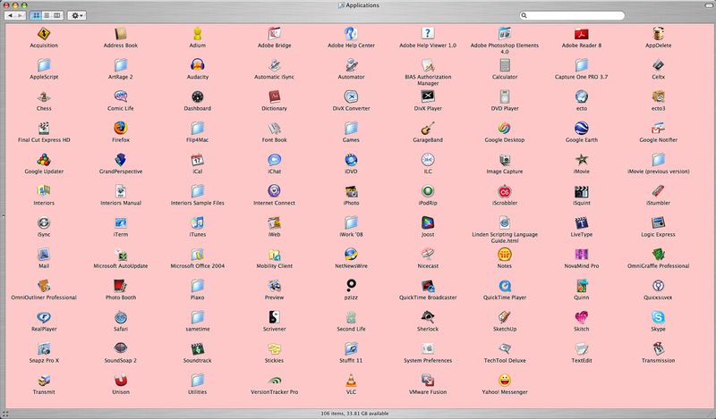716x419 pixels.
Task: Select the Unison magnet icon
Action: click(121, 380)
